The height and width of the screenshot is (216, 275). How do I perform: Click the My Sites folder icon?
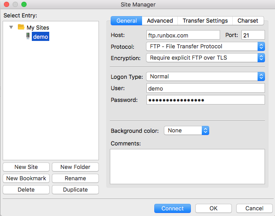tap(21, 27)
